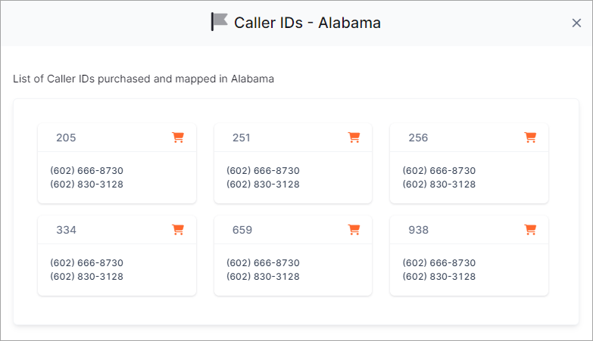The image size is (593, 341).
Task: Close the Caller IDs - Alabama dialog
Action: tap(576, 23)
